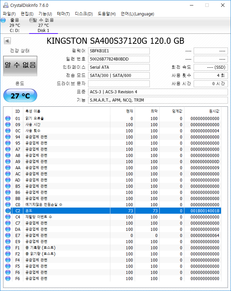The image size is (231, 291).
Task: Click the KINGSTON SA400S37120G 120.0 GB title
Action: [115, 41]
